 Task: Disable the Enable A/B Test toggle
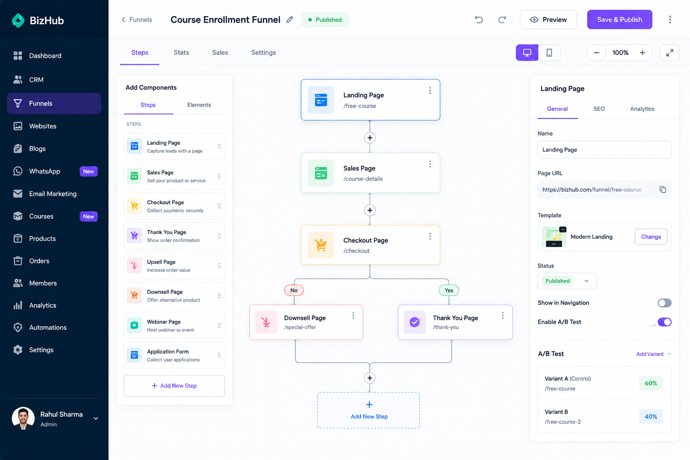[664, 322]
